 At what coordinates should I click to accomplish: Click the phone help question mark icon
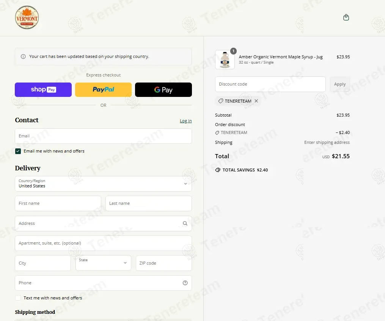coord(185,283)
